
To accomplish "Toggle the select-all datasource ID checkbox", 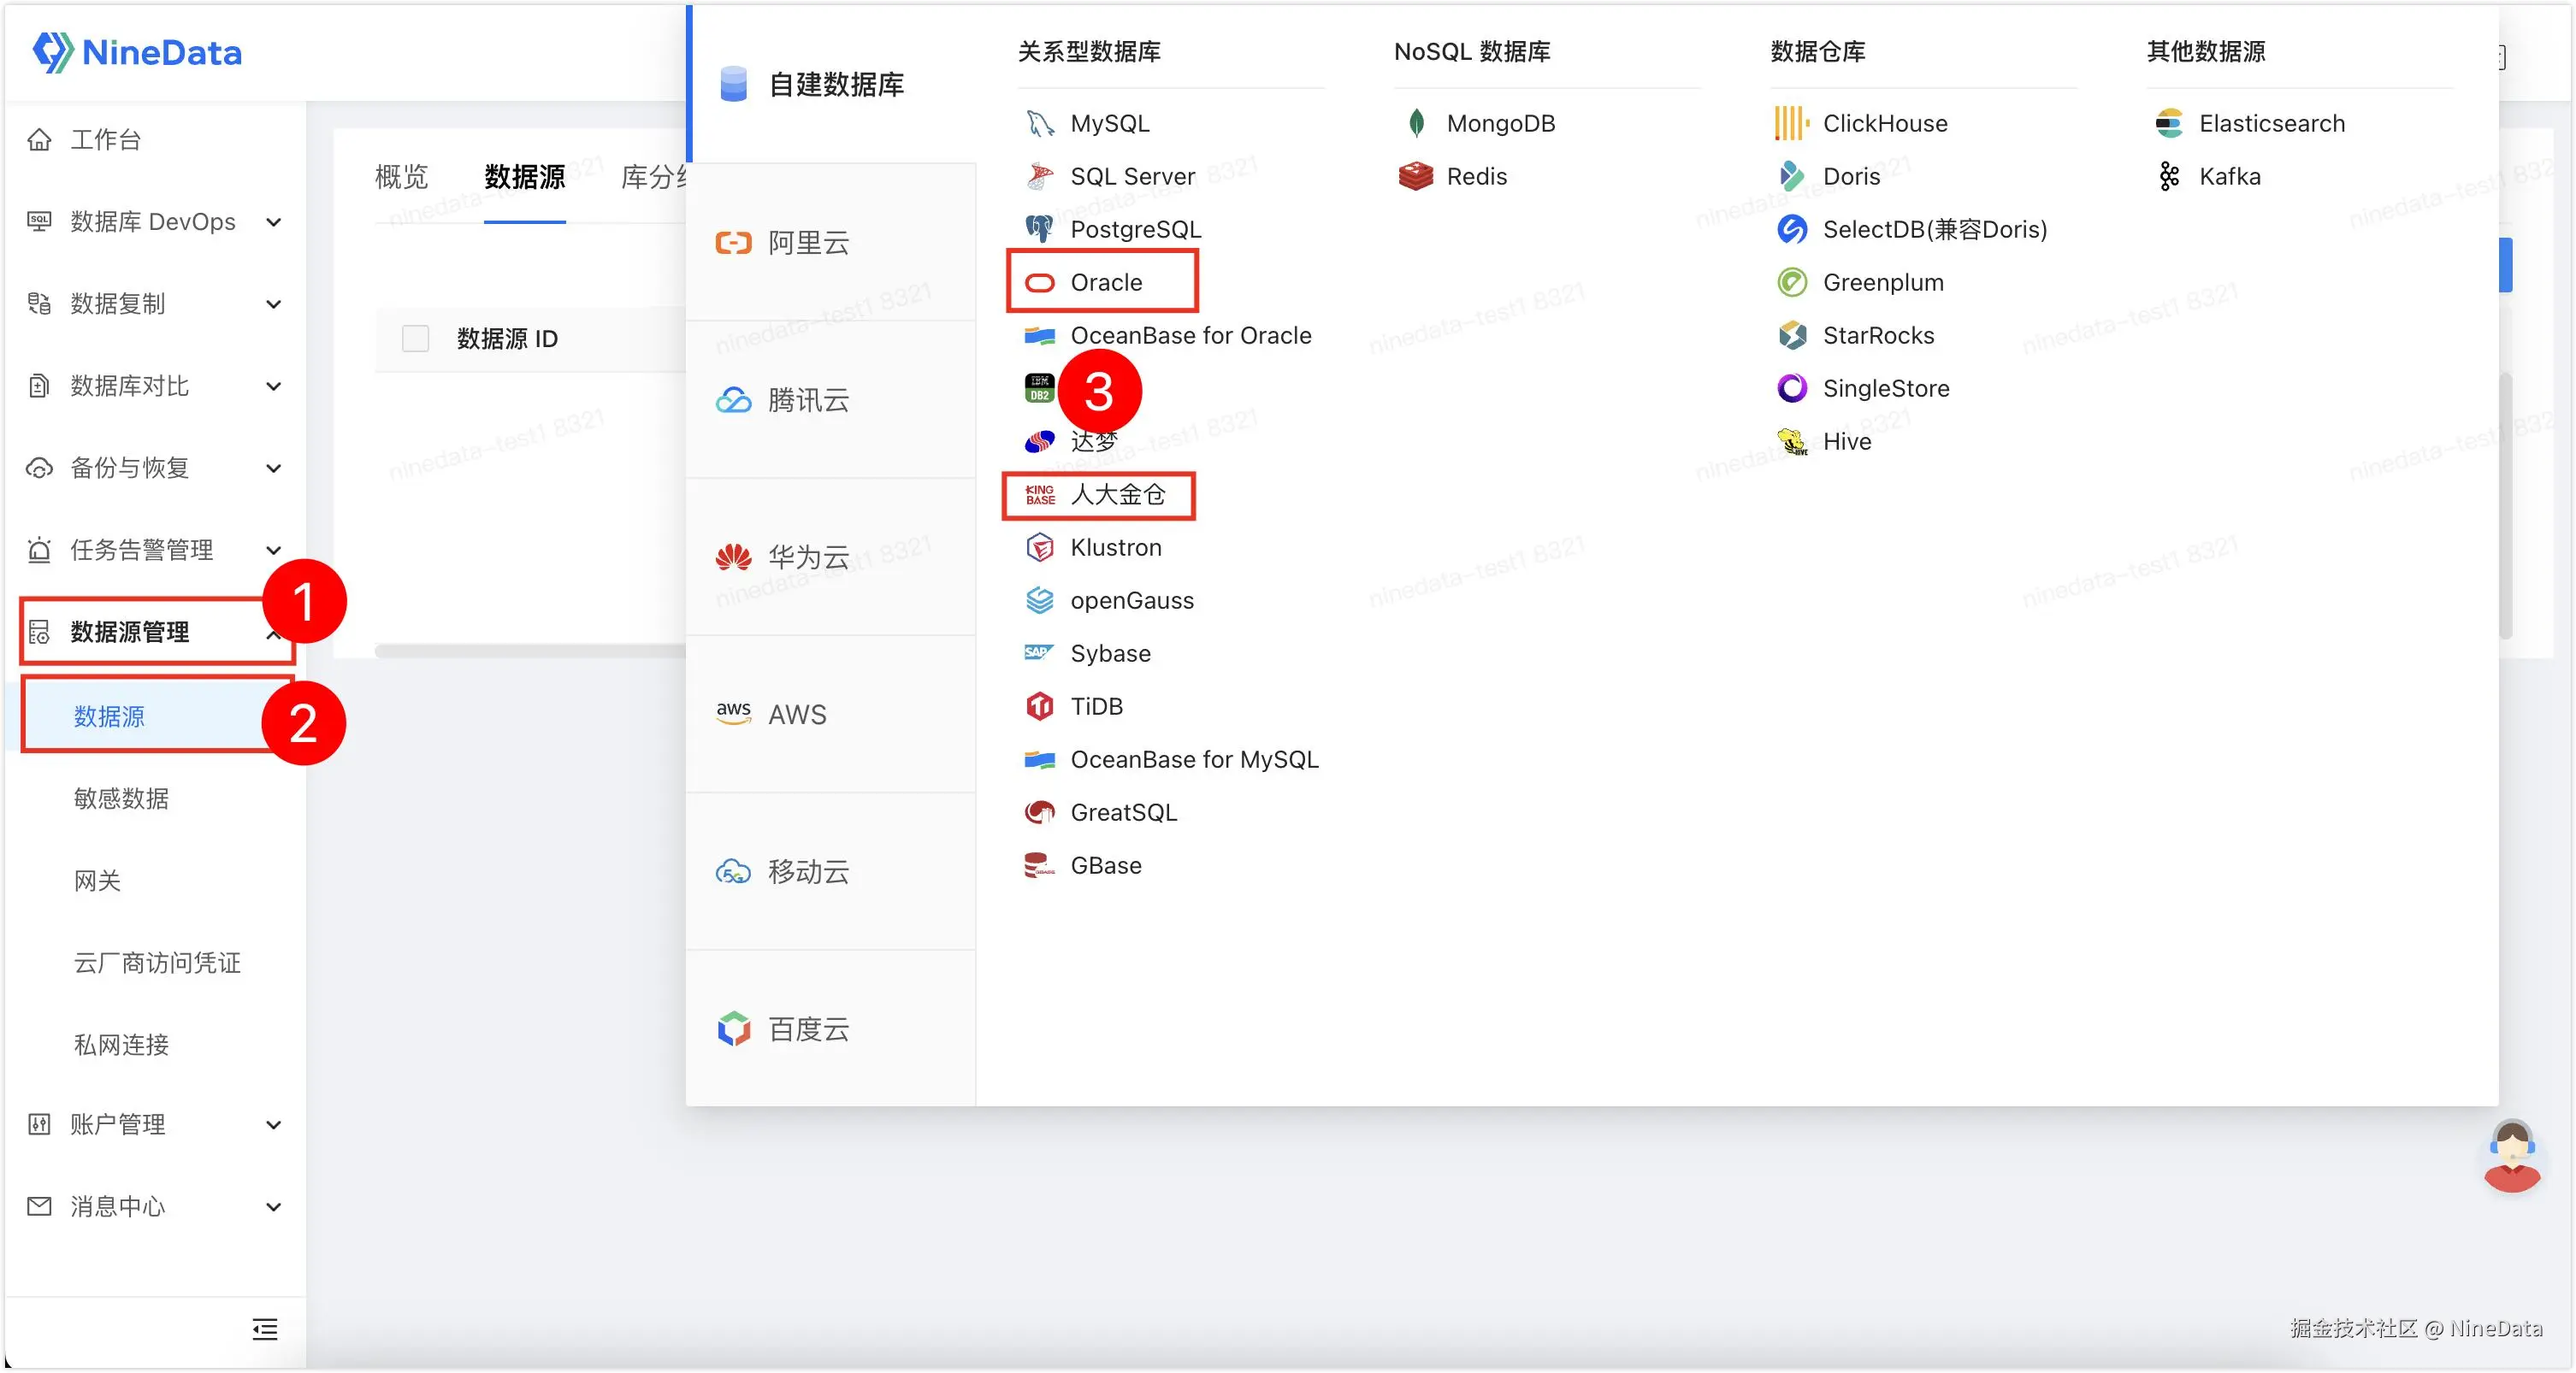I will (415, 339).
